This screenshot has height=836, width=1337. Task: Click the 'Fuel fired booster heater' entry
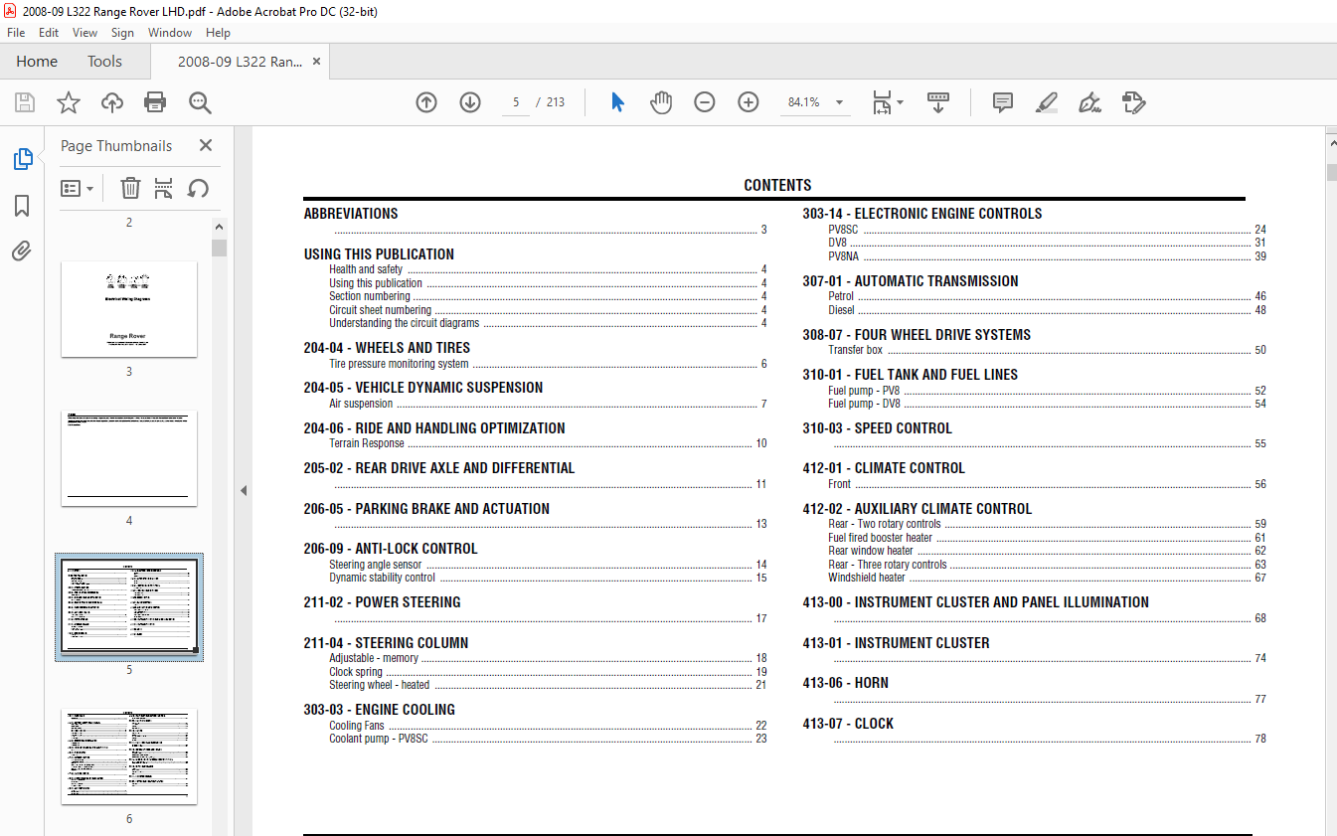coord(880,538)
